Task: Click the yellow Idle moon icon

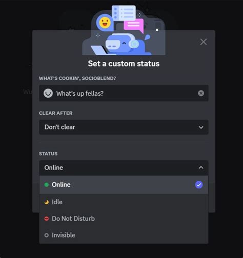Action: pos(47,202)
